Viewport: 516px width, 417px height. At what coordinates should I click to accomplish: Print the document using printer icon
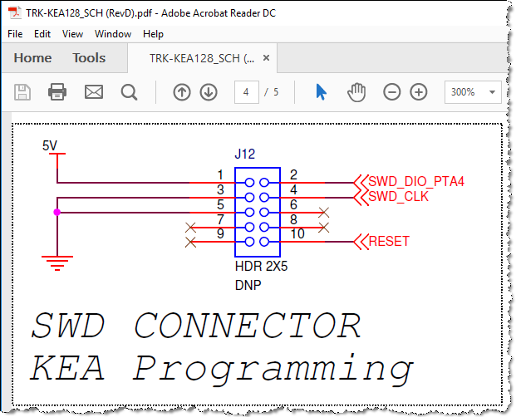pos(57,91)
